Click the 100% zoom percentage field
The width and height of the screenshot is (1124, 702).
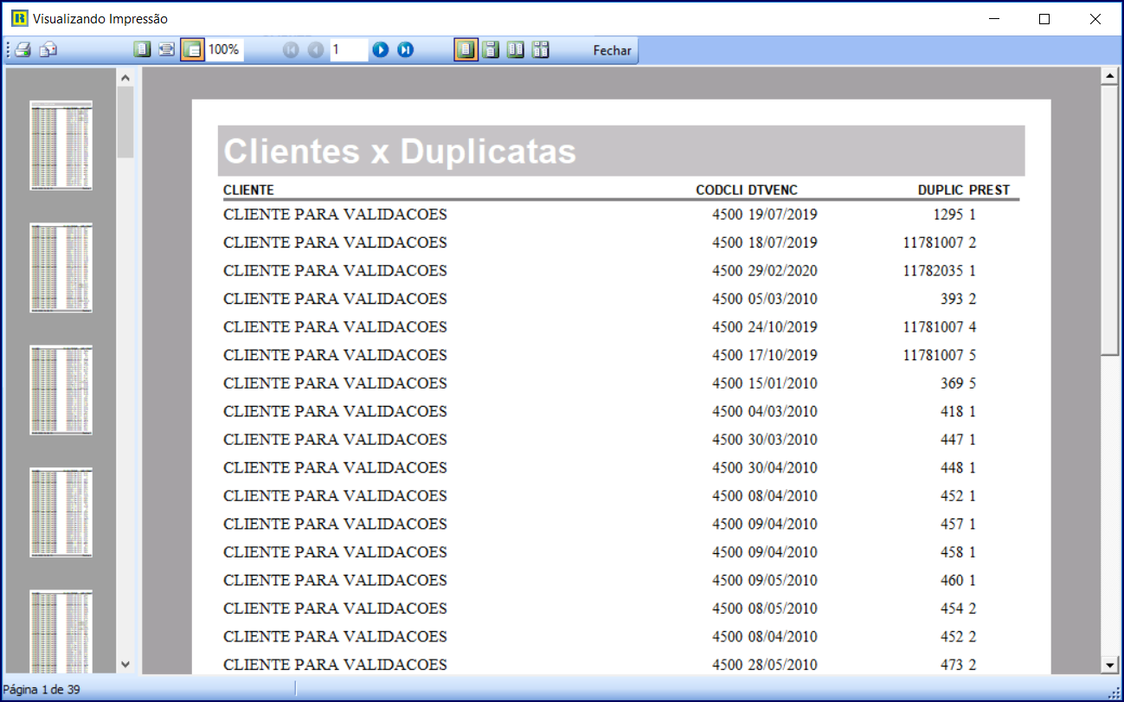coord(224,50)
